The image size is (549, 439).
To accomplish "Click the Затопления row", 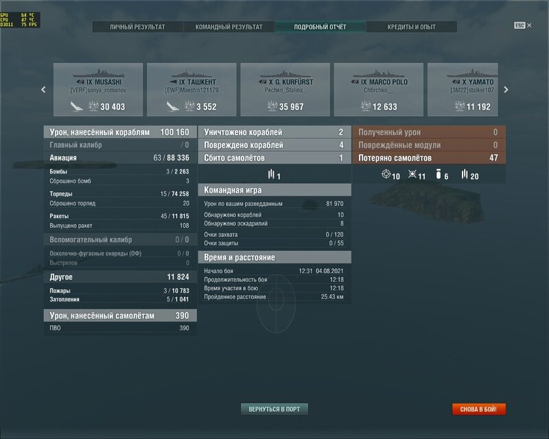I will (120, 299).
